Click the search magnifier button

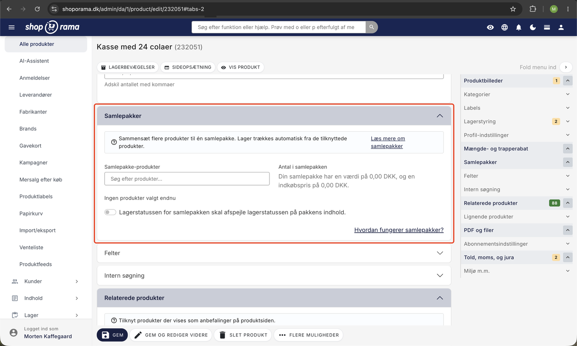(x=372, y=27)
